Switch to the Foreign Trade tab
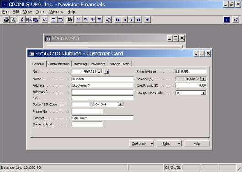The height and width of the screenshot is (172, 242). pos(120,64)
